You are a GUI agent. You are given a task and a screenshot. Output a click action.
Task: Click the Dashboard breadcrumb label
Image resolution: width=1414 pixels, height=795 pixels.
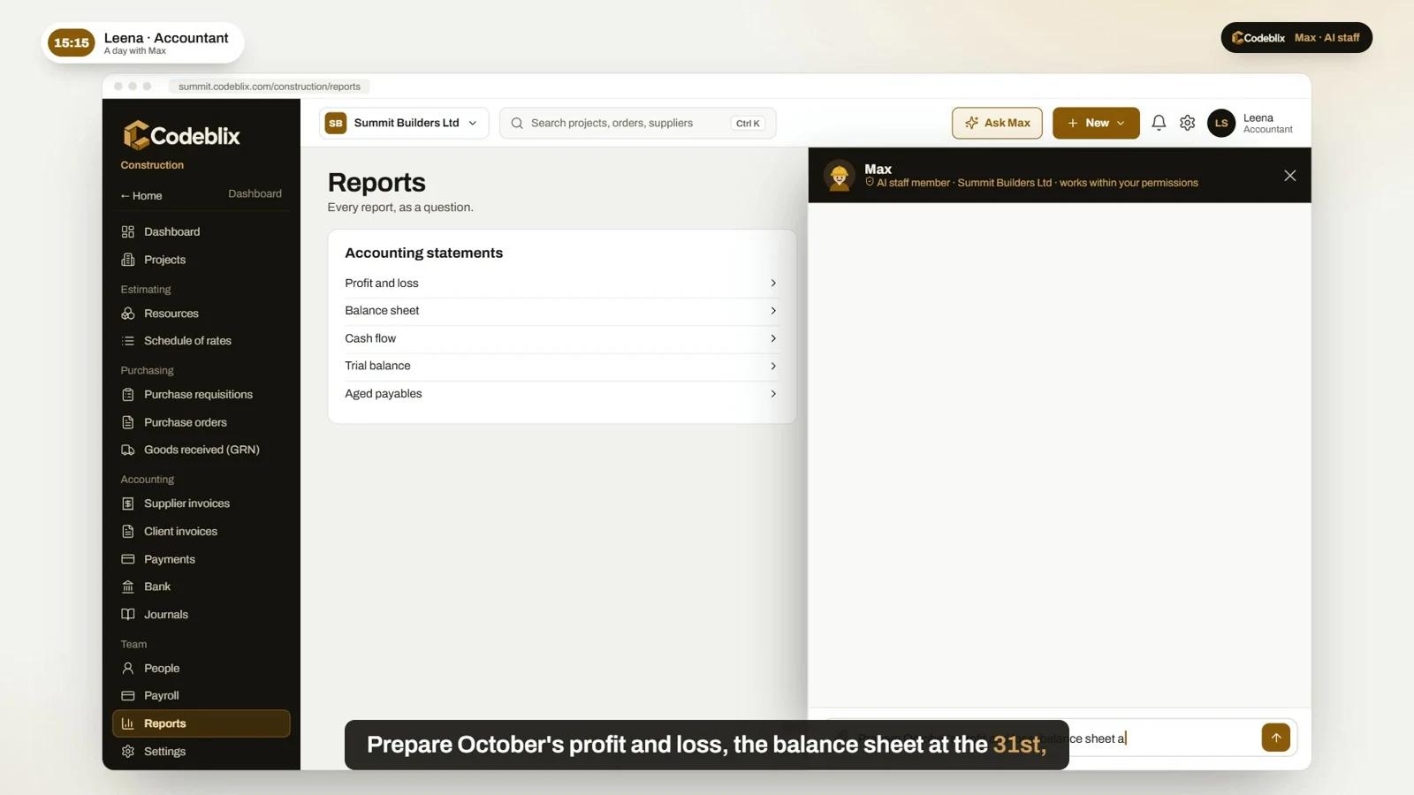pos(255,193)
